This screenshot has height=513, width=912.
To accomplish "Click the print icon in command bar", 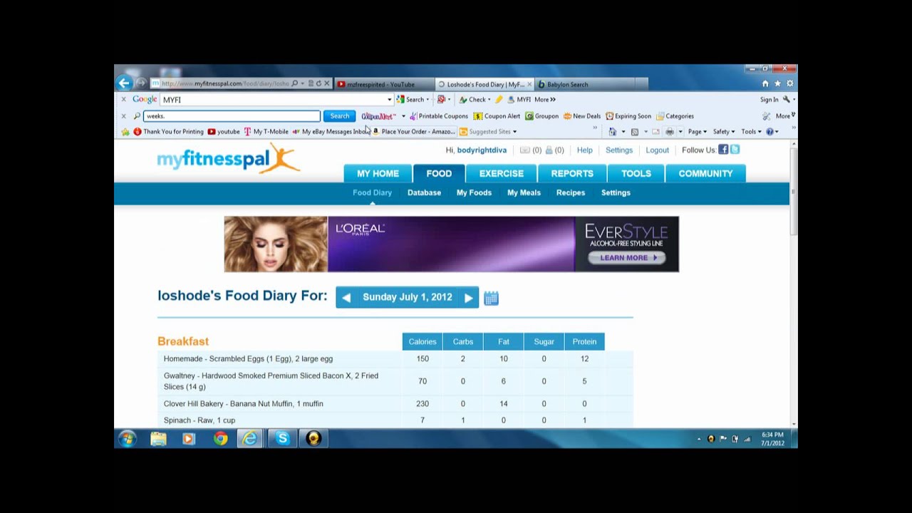I will (x=669, y=132).
